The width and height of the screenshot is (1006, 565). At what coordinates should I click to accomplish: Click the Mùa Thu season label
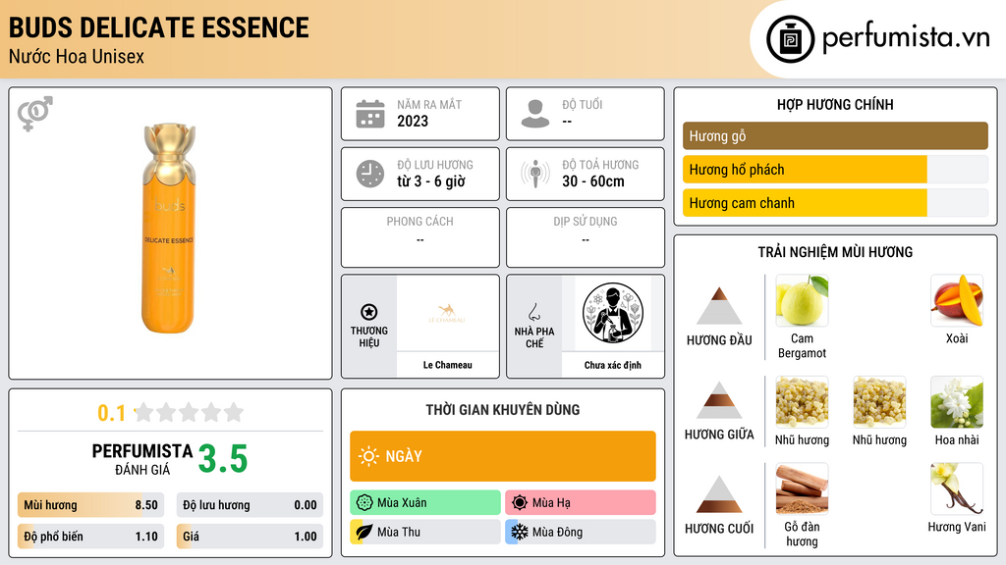tap(399, 532)
